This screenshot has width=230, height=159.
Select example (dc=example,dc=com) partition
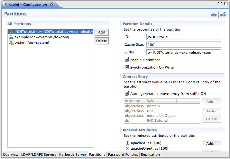click(x=50, y=37)
